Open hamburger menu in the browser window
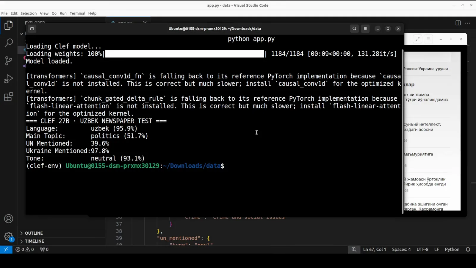This screenshot has height=268, width=476. click(428, 39)
